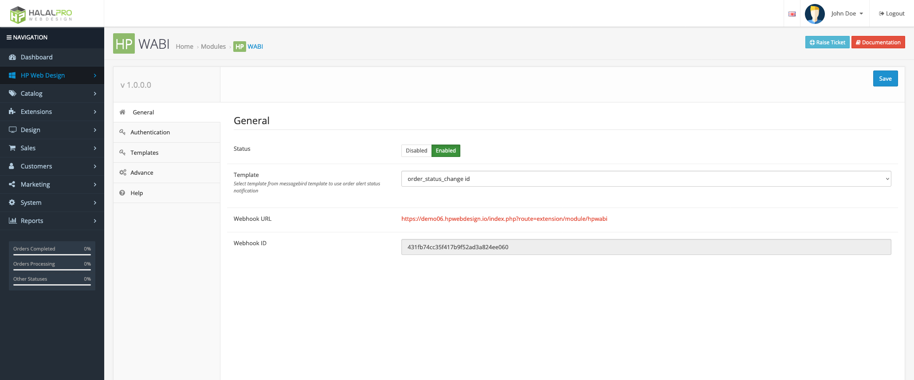Image resolution: width=914 pixels, height=380 pixels.
Task: Click the Extensions puzzle icon
Action: [x=12, y=112]
